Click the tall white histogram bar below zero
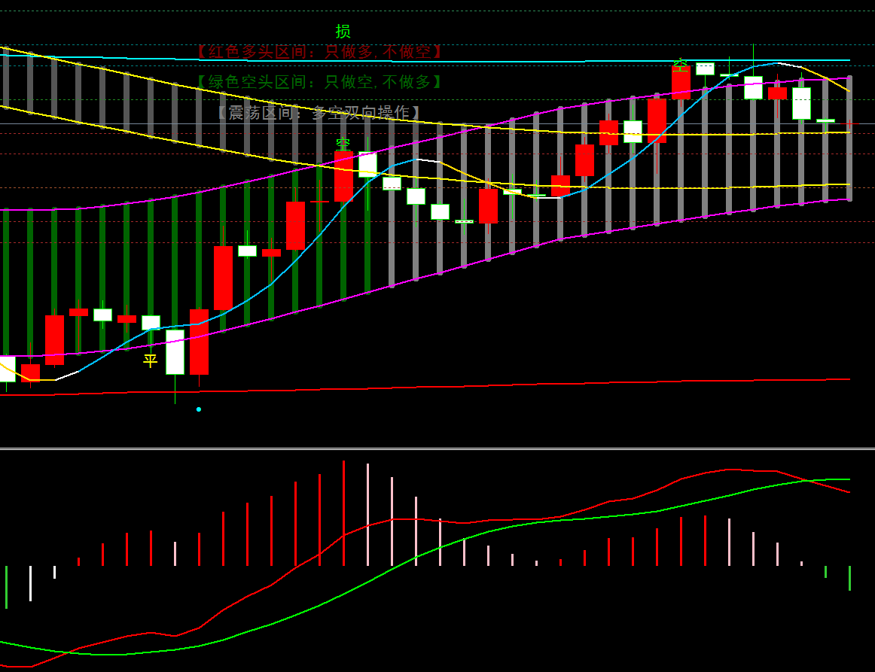The image size is (875, 672). (30, 583)
